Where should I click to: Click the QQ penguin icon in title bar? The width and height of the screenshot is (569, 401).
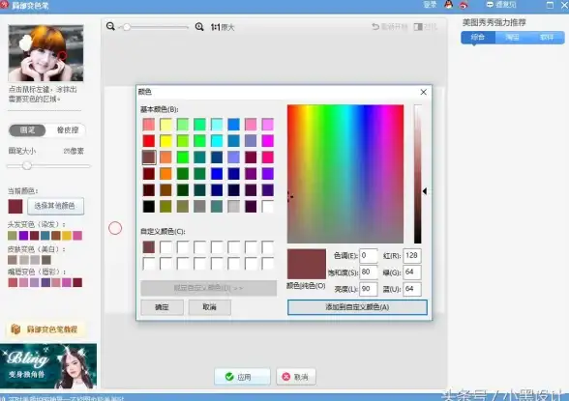pyautogui.click(x=449, y=4)
